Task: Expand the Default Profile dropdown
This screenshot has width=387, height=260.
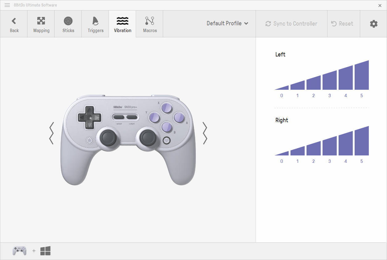Action: [227, 23]
